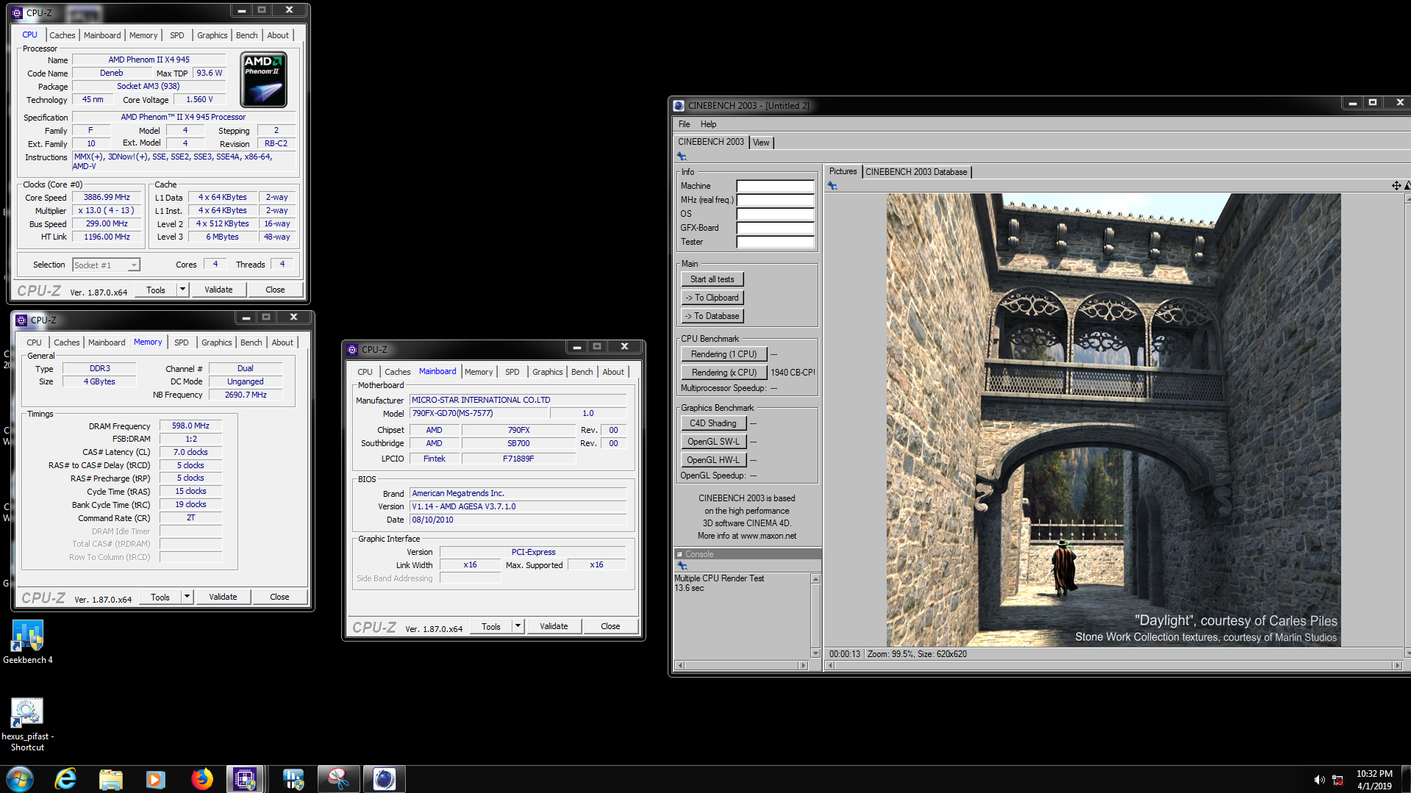Click the pin icon below the CINEBENCH 2003 tab

[x=682, y=157]
